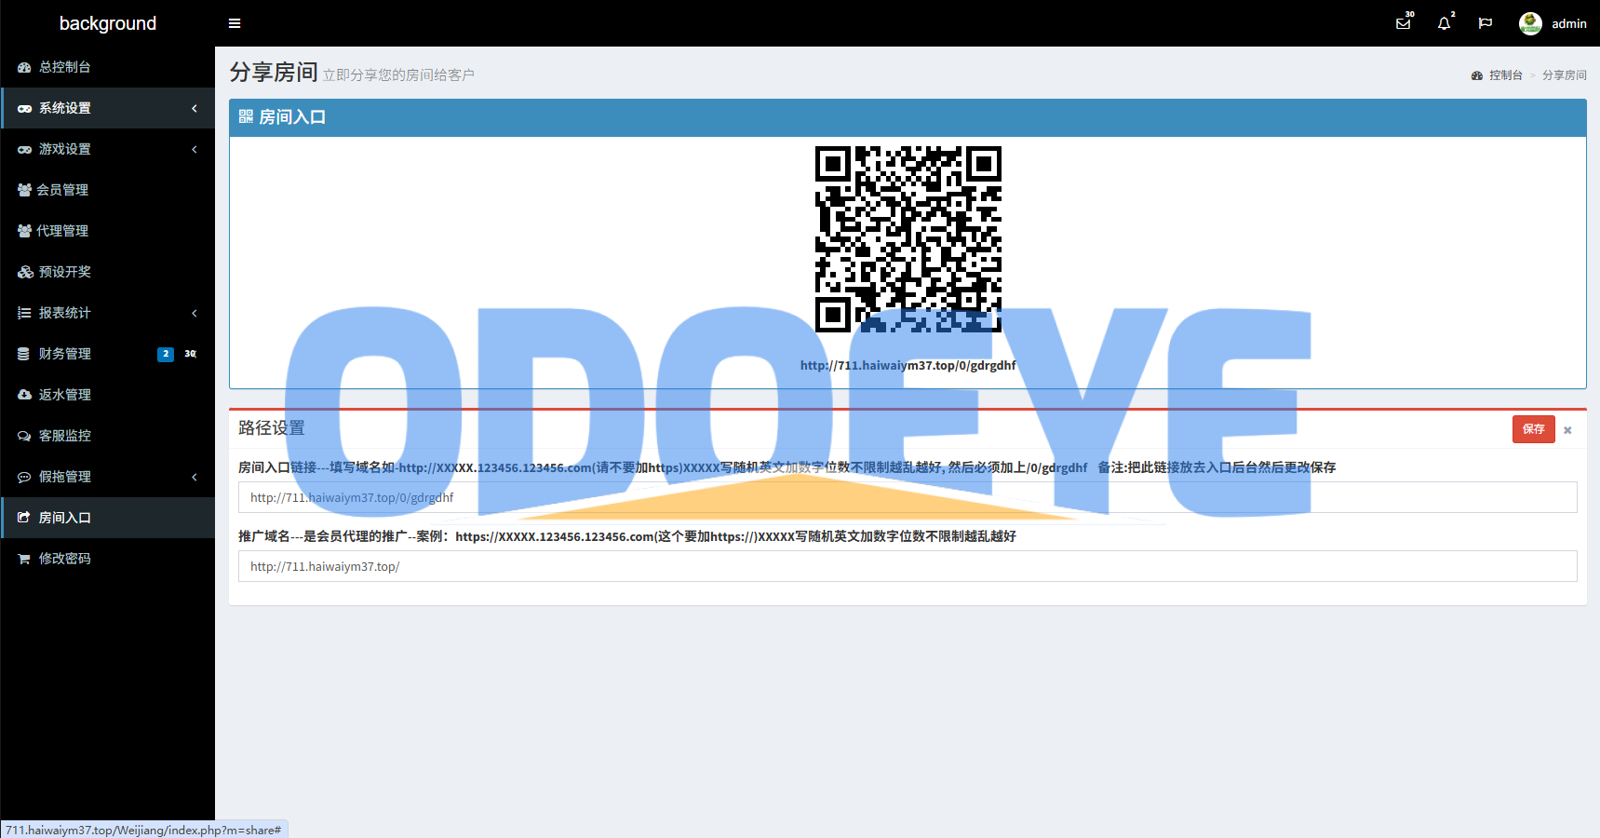Close the 路径设置 panel with X

(1567, 430)
